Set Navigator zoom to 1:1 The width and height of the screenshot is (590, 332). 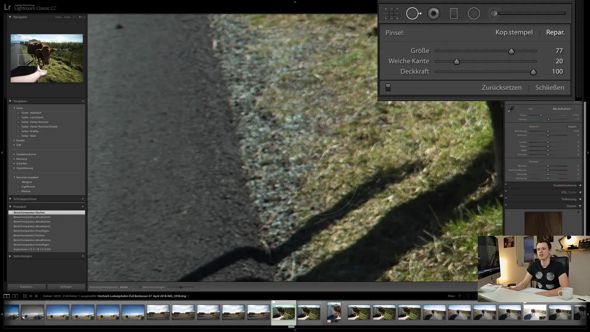coord(74,17)
